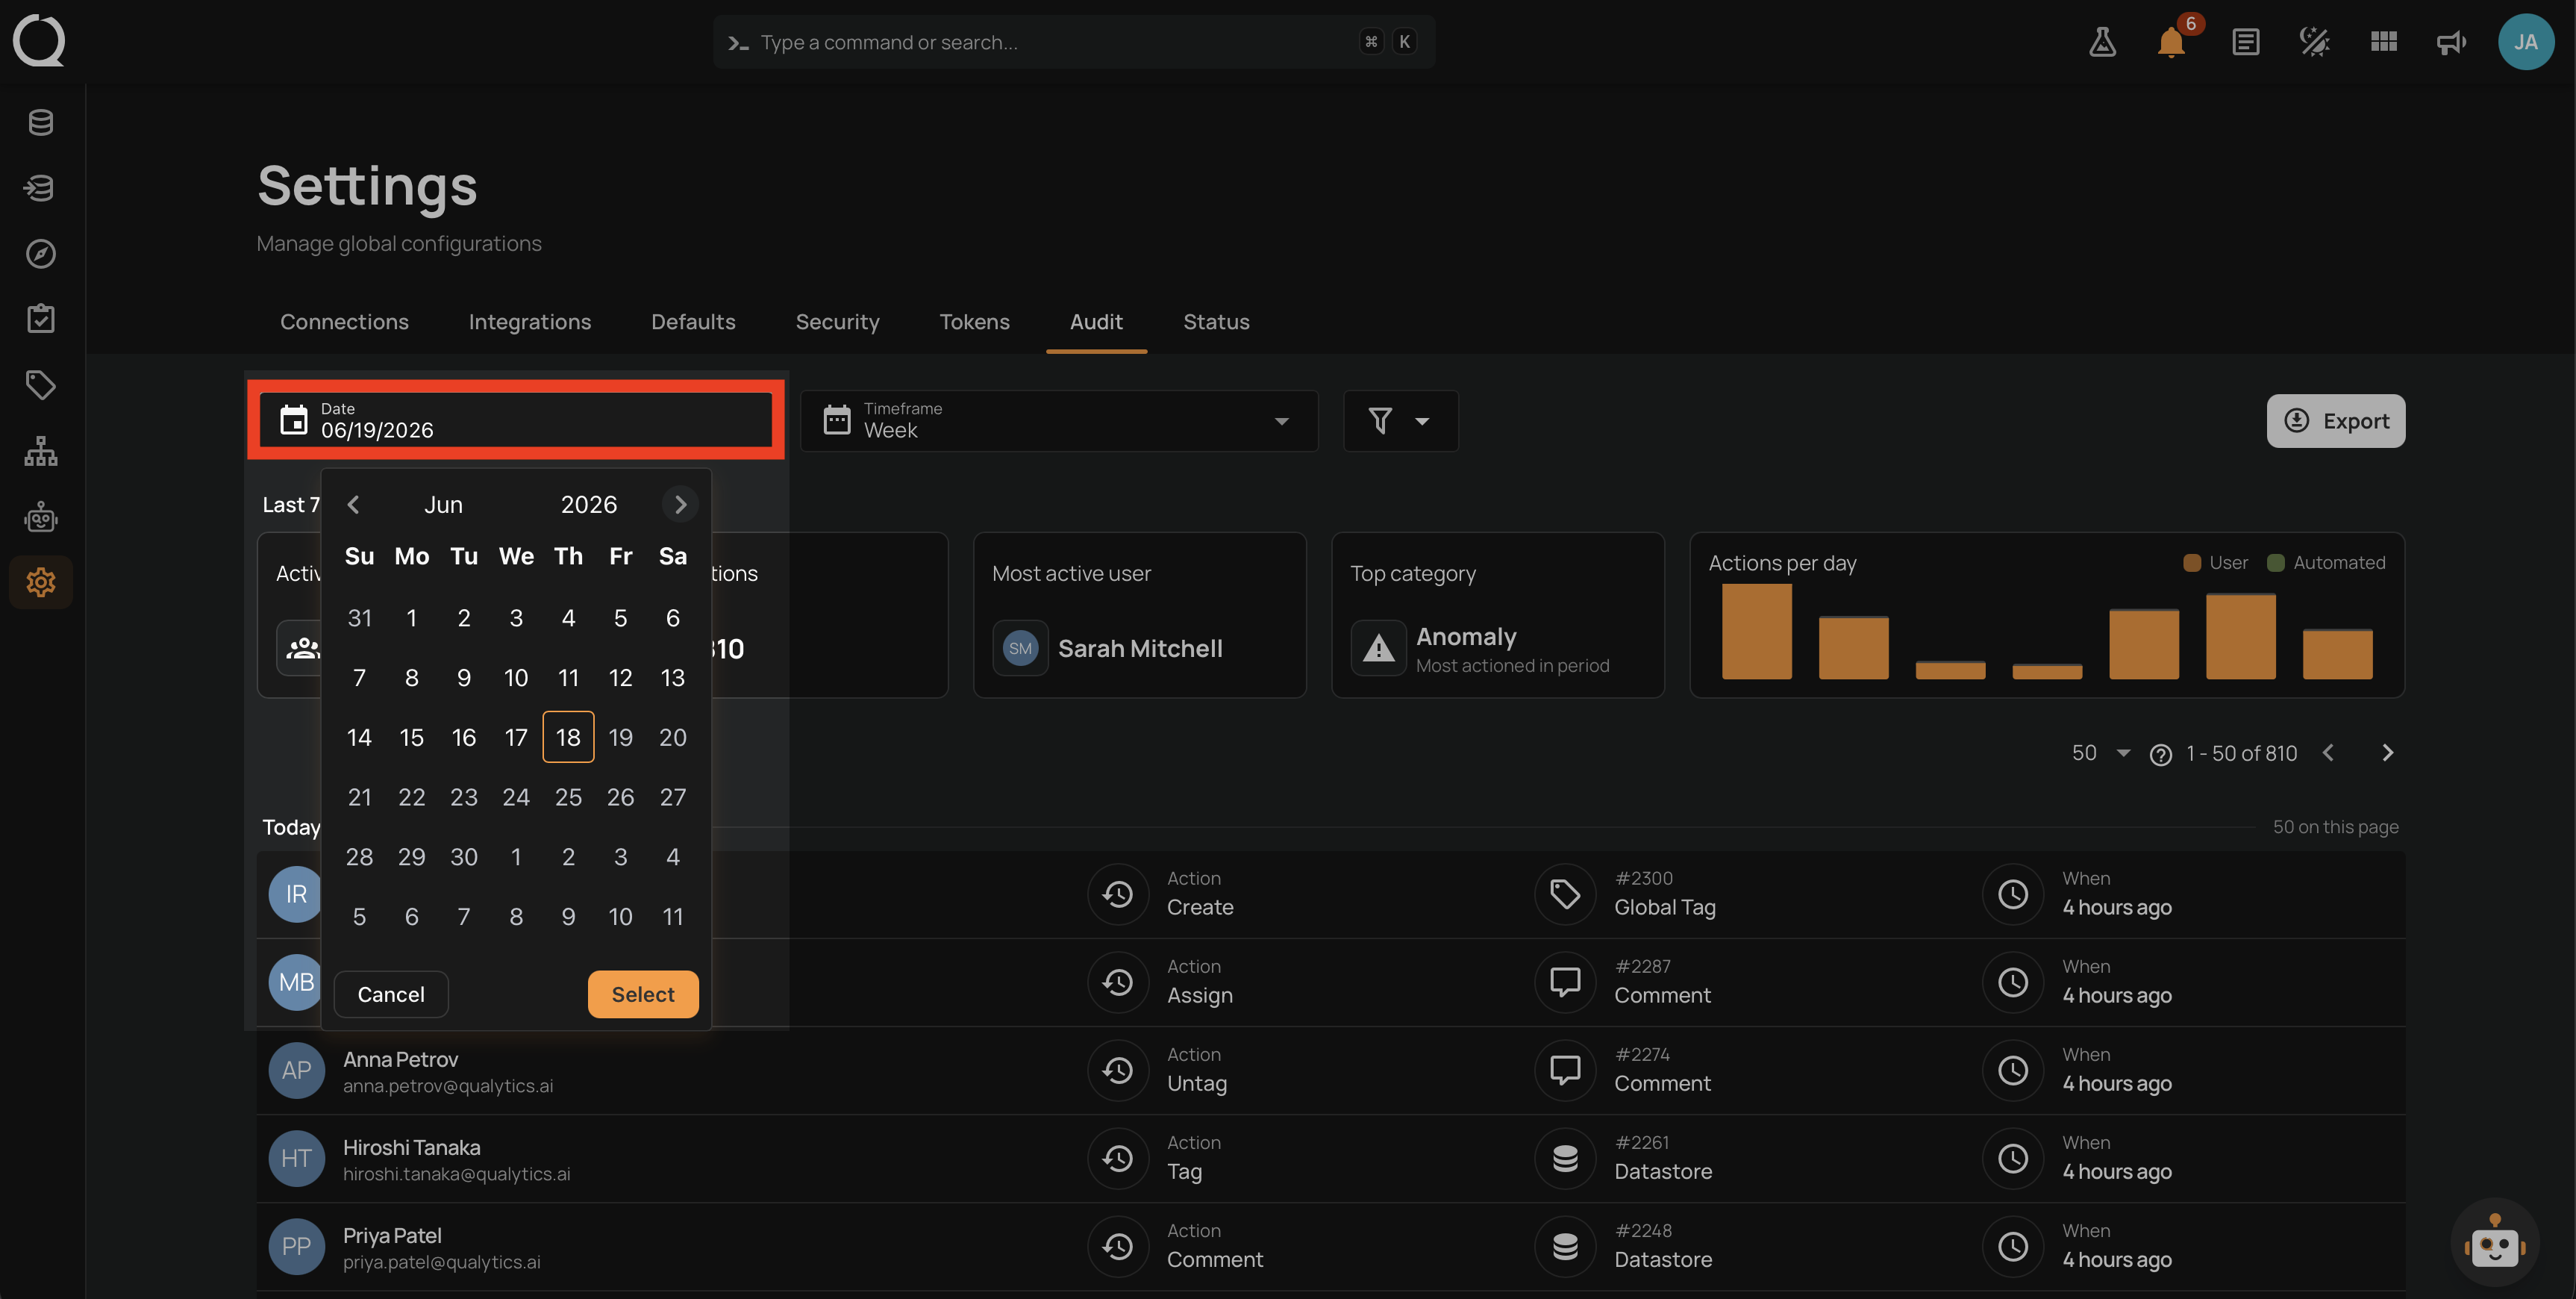Open the notifications bell with 6 badge

coord(2171,42)
